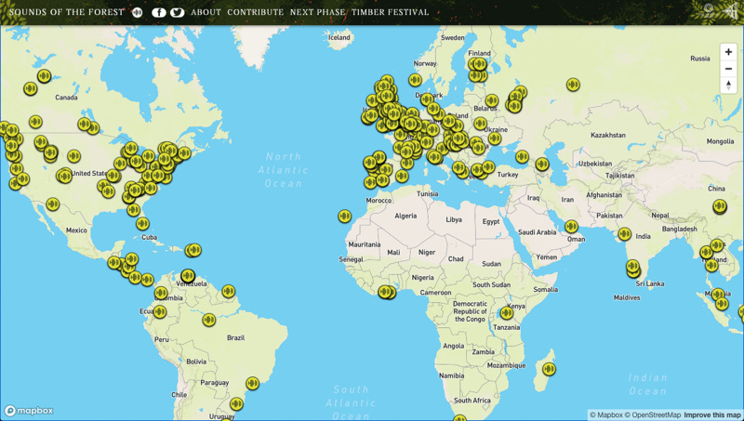Click the Sounds of the Forest title
Screen dimensions: 744x421
[x=66, y=12]
